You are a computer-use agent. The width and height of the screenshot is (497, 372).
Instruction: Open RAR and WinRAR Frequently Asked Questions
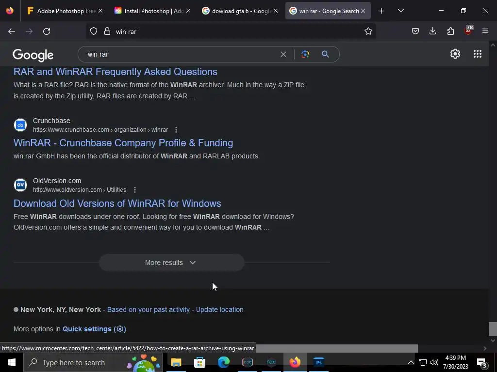point(116,72)
